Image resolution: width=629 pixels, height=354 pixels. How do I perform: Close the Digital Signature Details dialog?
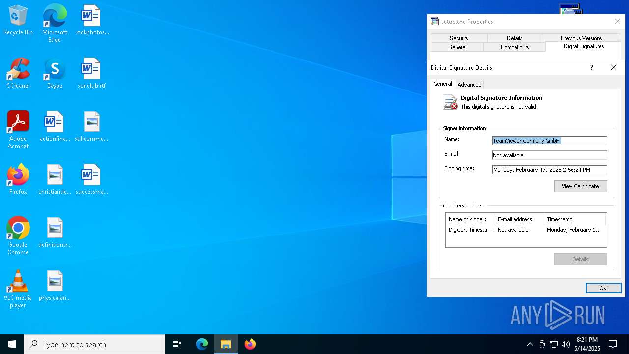click(x=613, y=68)
